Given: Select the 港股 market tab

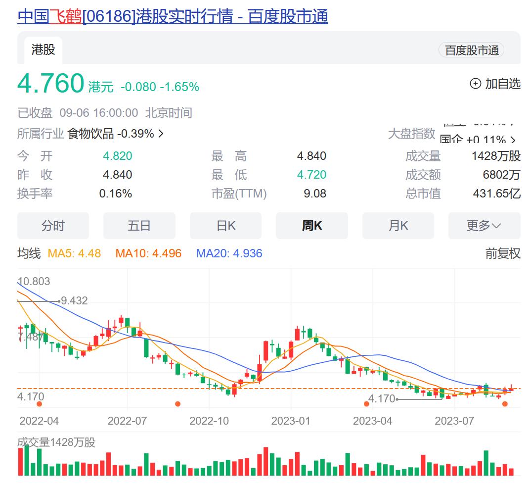Looking at the screenshot, I should point(43,49).
